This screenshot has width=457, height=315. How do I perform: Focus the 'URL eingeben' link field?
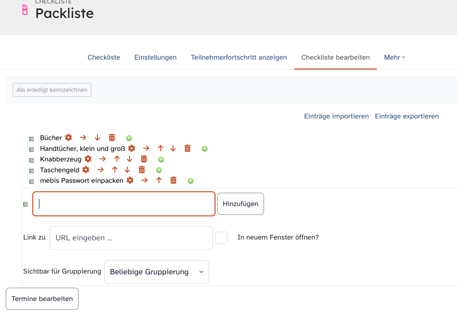point(131,238)
